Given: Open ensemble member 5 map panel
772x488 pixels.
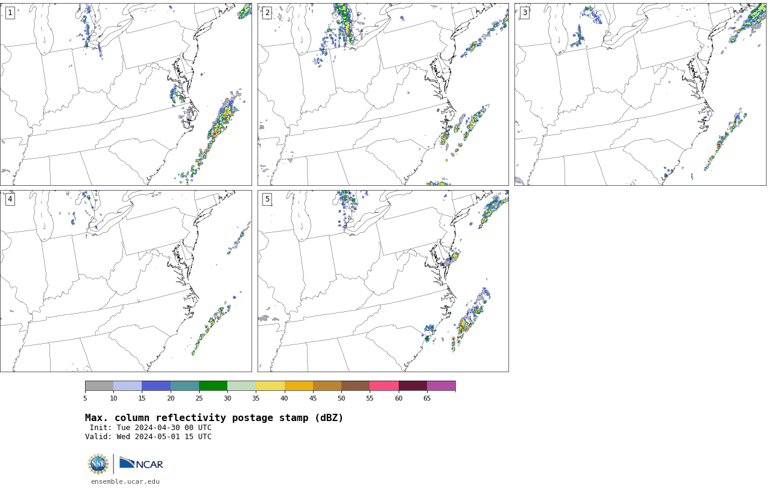Looking at the screenshot, I should pos(383,281).
